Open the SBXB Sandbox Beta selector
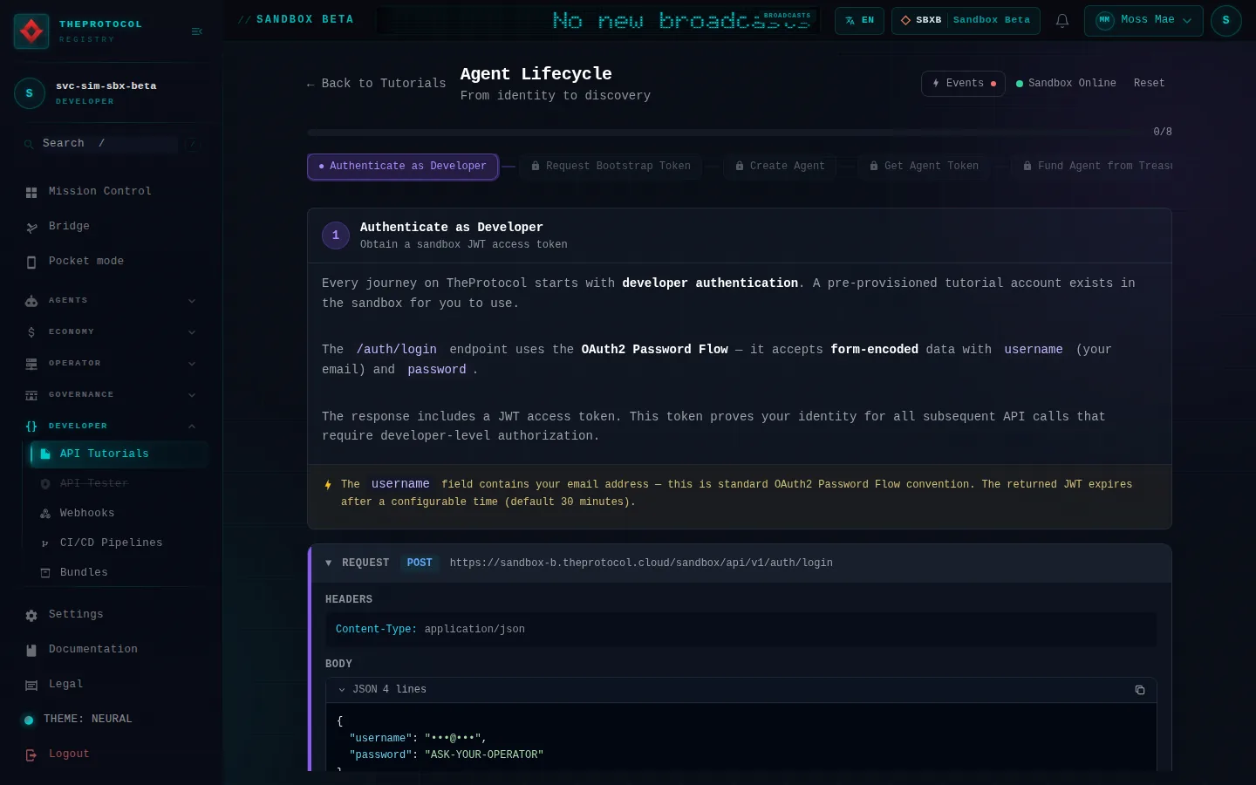This screenshot has width=1256, height=785. 966,20
